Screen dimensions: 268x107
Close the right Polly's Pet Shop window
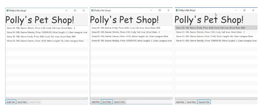pos(253,10)
